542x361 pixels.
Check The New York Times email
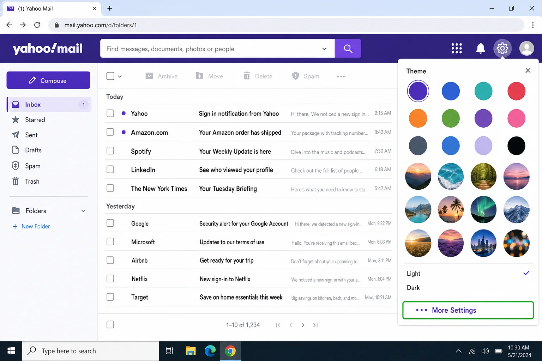(x=110, y=188)
